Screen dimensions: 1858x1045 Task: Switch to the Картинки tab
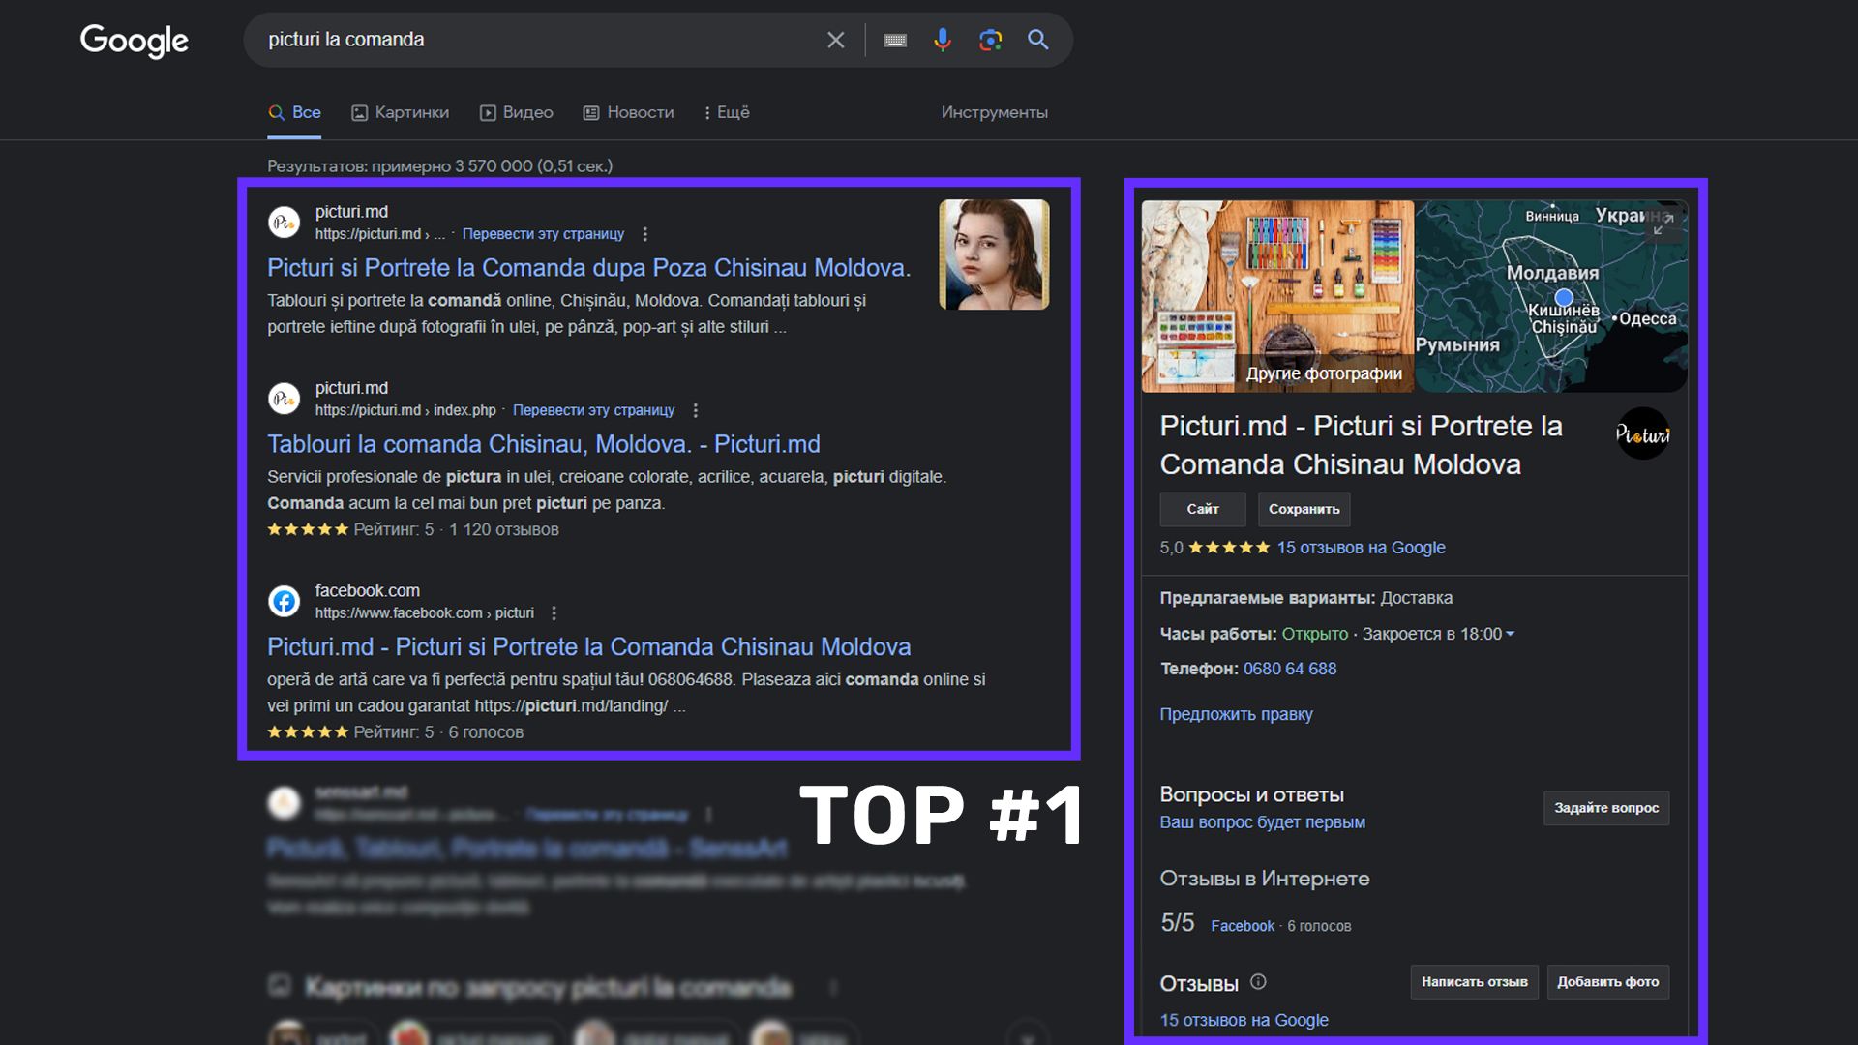click(x=400, y=112)
